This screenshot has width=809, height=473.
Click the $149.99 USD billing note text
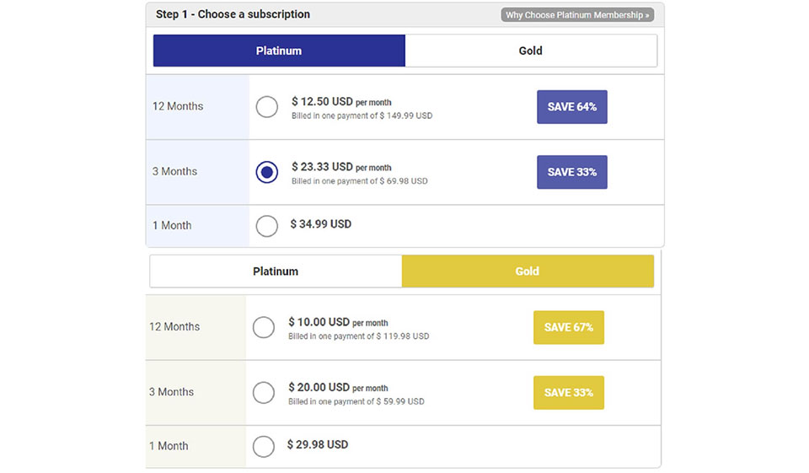pos(362,116)
